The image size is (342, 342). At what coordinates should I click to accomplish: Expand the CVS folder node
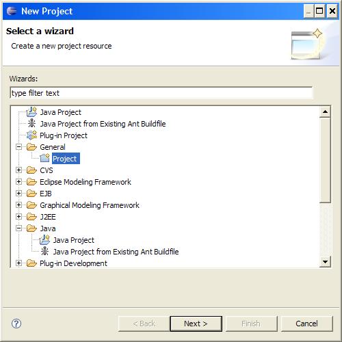[19, 170]
